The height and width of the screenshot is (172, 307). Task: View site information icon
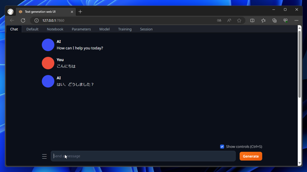pyautogui.click(x=36, y=20)
